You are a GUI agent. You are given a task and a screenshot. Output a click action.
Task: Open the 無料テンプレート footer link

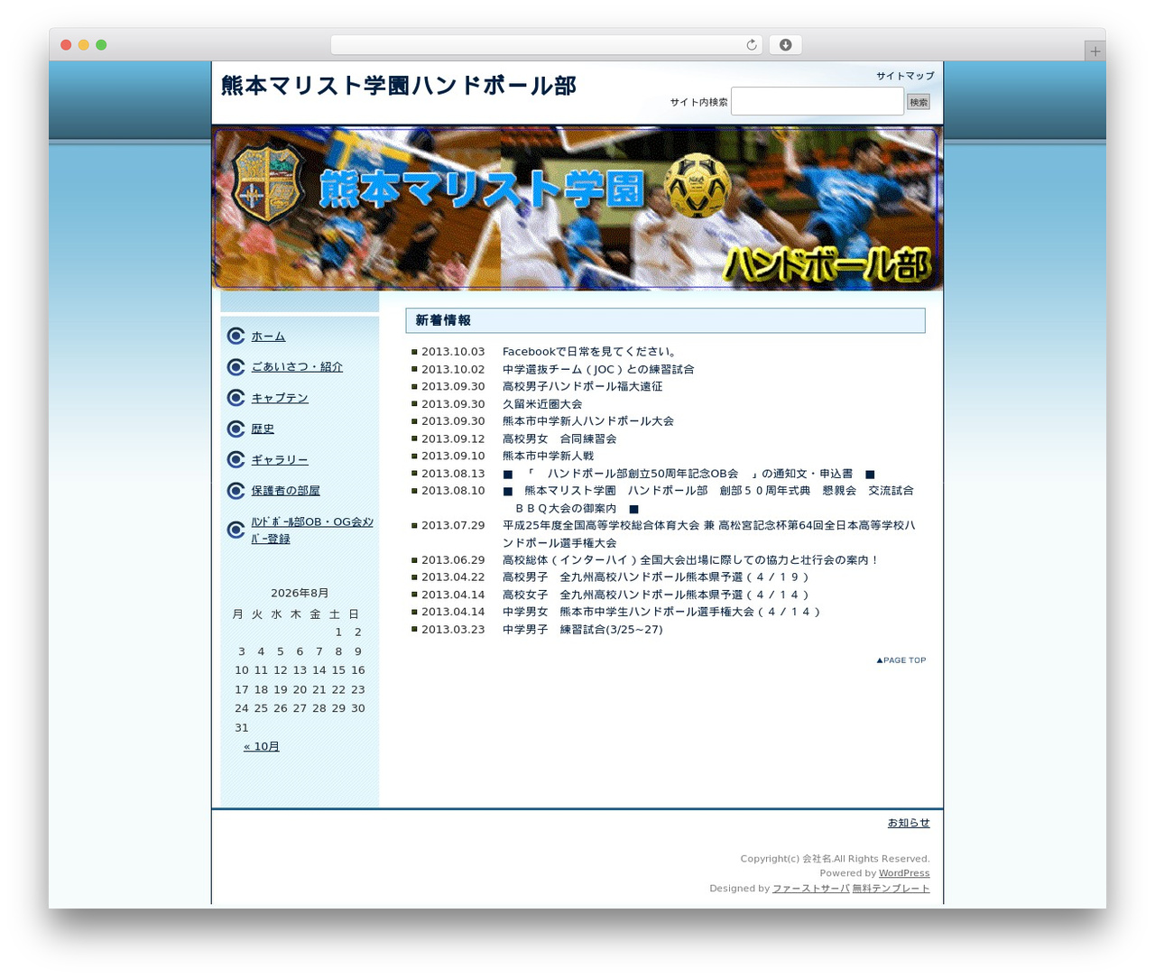[892, 889]
